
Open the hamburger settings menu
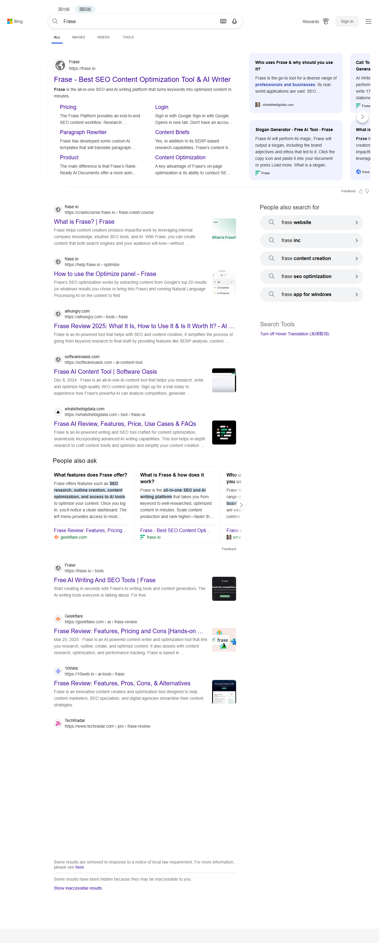coord(368,22)
